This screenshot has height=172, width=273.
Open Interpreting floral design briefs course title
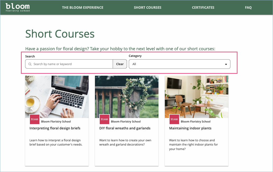55,128
